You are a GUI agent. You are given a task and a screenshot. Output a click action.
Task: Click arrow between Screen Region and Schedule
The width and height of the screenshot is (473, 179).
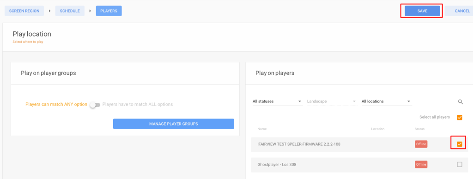(50, 11)
